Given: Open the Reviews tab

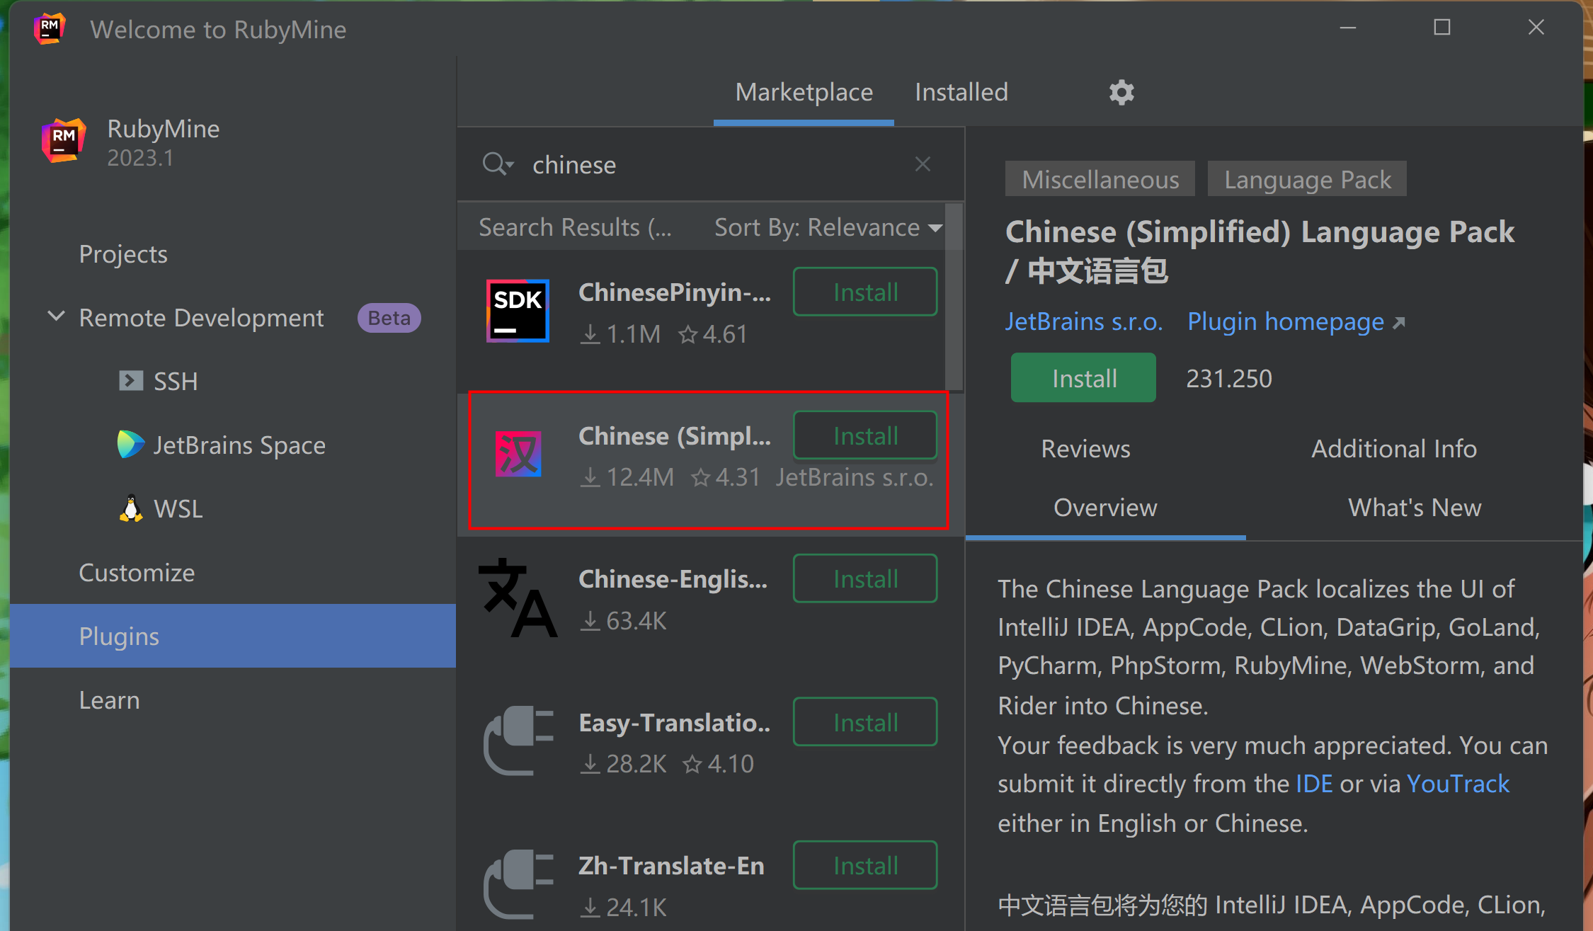Looking at the screenshot, I should (x=1085, y=449).
